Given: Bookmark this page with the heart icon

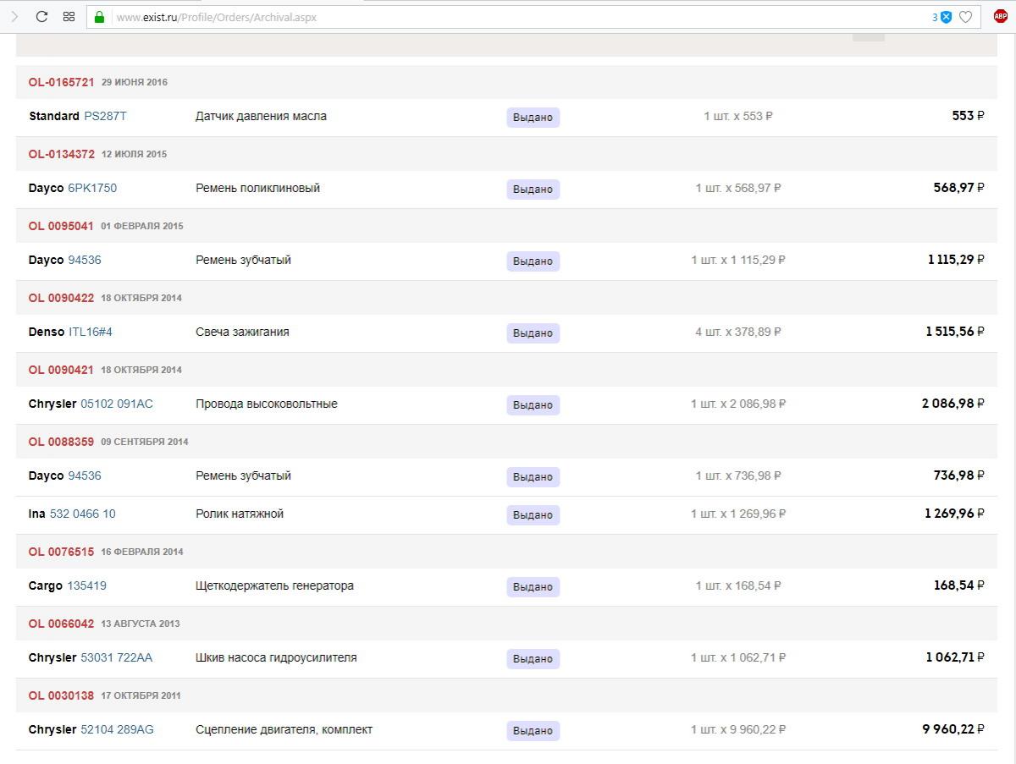Looking at the screenshot, I should coord(965,17).
